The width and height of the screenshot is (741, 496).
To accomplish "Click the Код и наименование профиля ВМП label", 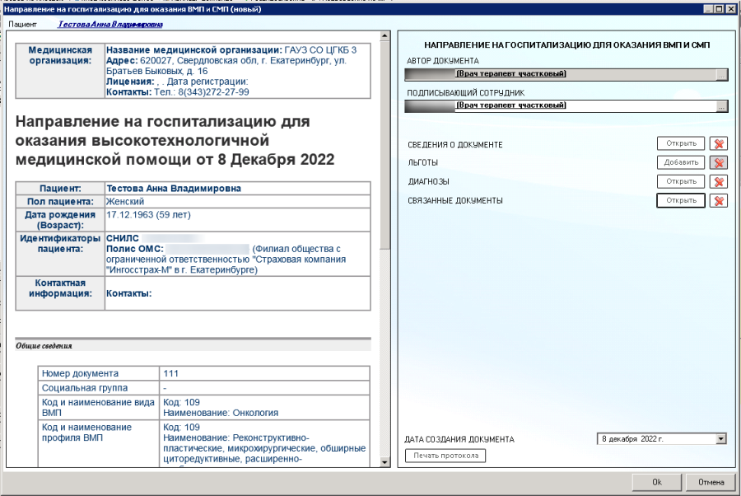I will (x=86, y=433).
